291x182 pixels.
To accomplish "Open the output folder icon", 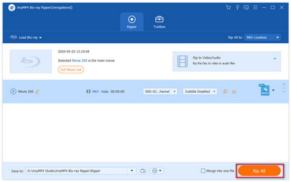I will click(143, 171).
